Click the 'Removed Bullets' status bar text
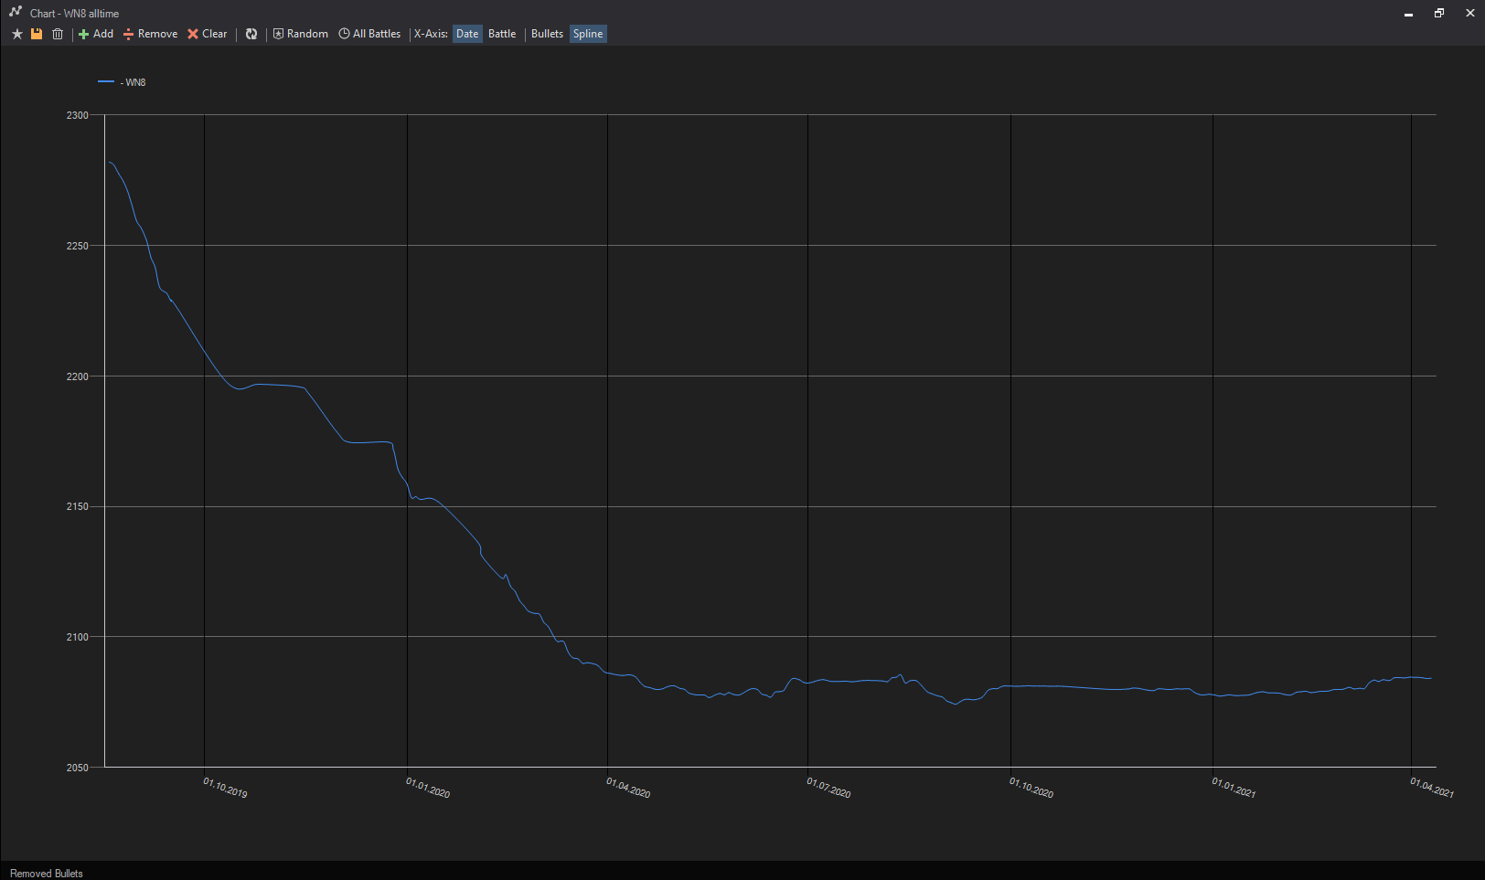This screenshot has width=1485, height=880. 47,874
